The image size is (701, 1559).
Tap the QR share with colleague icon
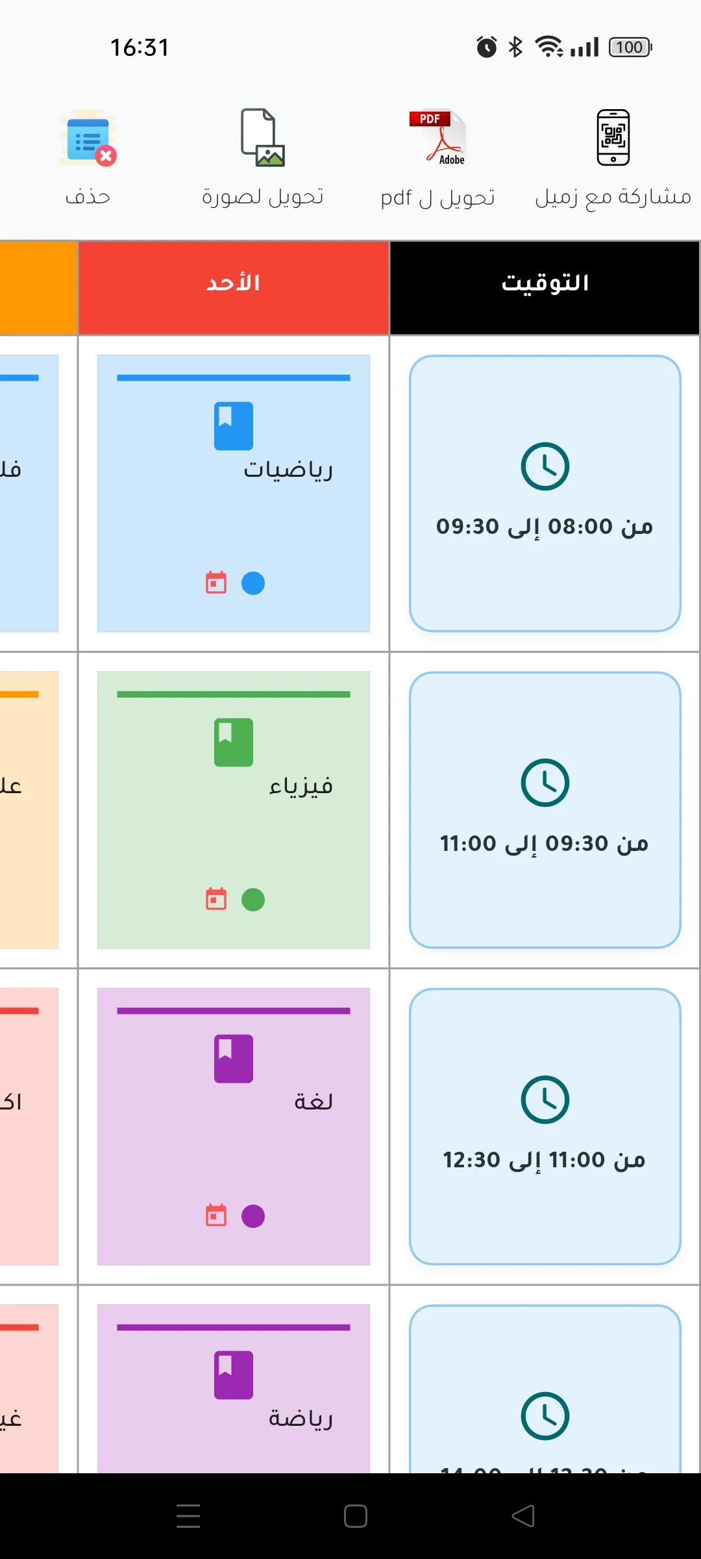613,138
